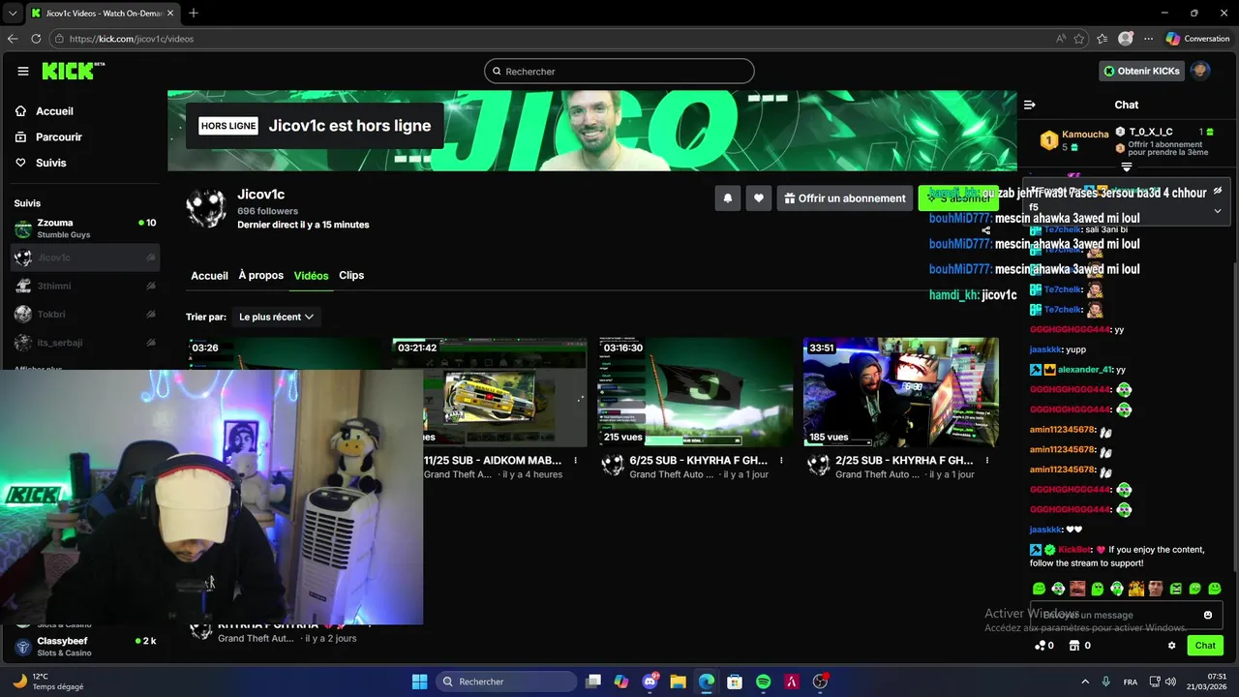Refresh the browser page
The image size is (1239, 697).
tap(36, 39)
